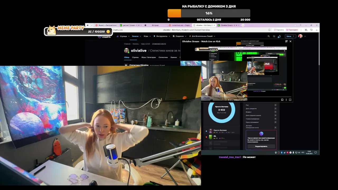338x190 pixels.
Task: Toggle the blue Просто болтаем legend square
Action: [206, 131]
